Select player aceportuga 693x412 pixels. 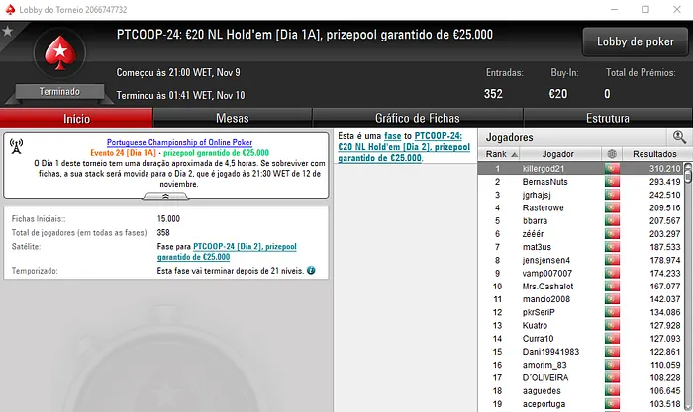click(x=544, y=404)
